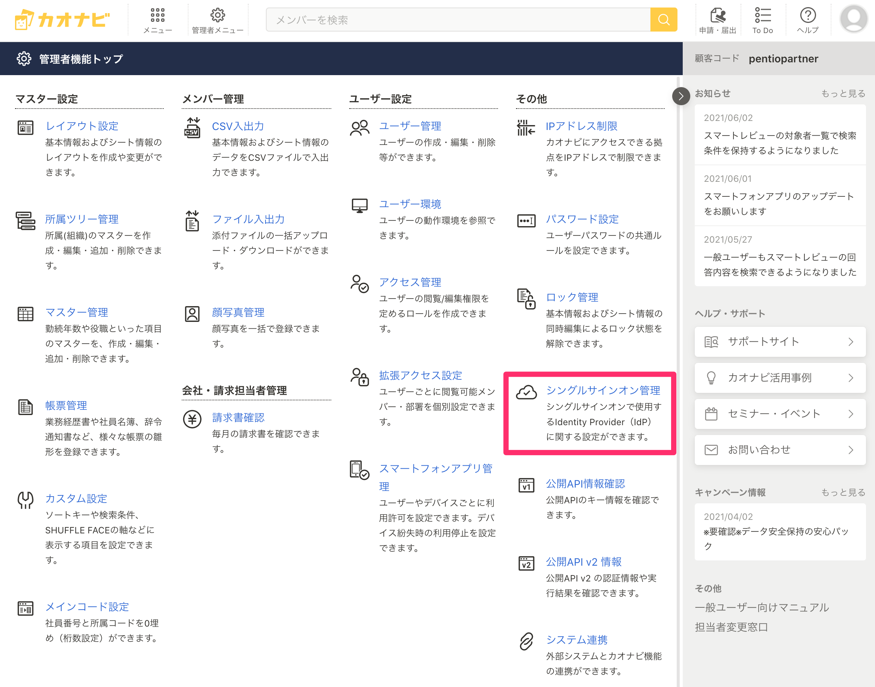
Task: Click the スマートフォンアプリ管理 icon
Action: pyautogui.click(x=359, y=470)
